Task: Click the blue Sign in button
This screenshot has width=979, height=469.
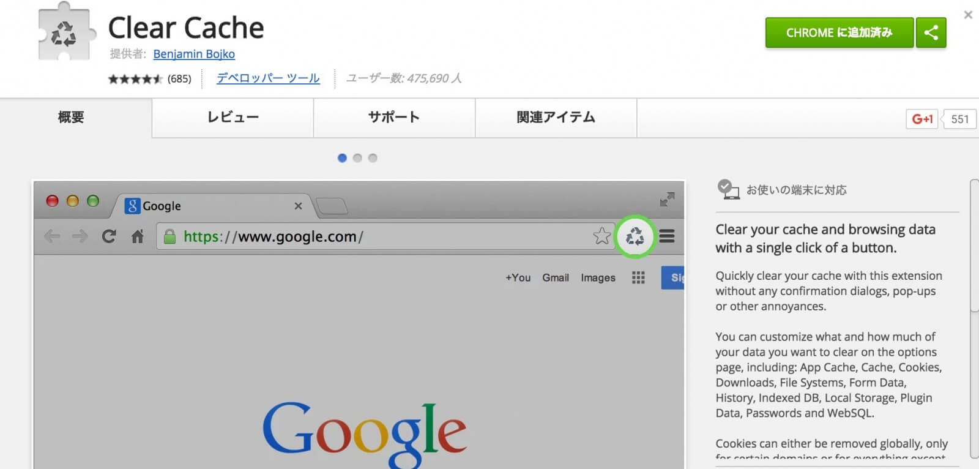Action: point(672,277)
